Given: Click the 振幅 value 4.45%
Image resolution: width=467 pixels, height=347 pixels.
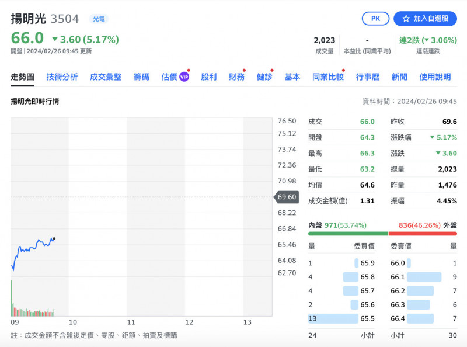Looking at the screenshot, I should (447, 201).
